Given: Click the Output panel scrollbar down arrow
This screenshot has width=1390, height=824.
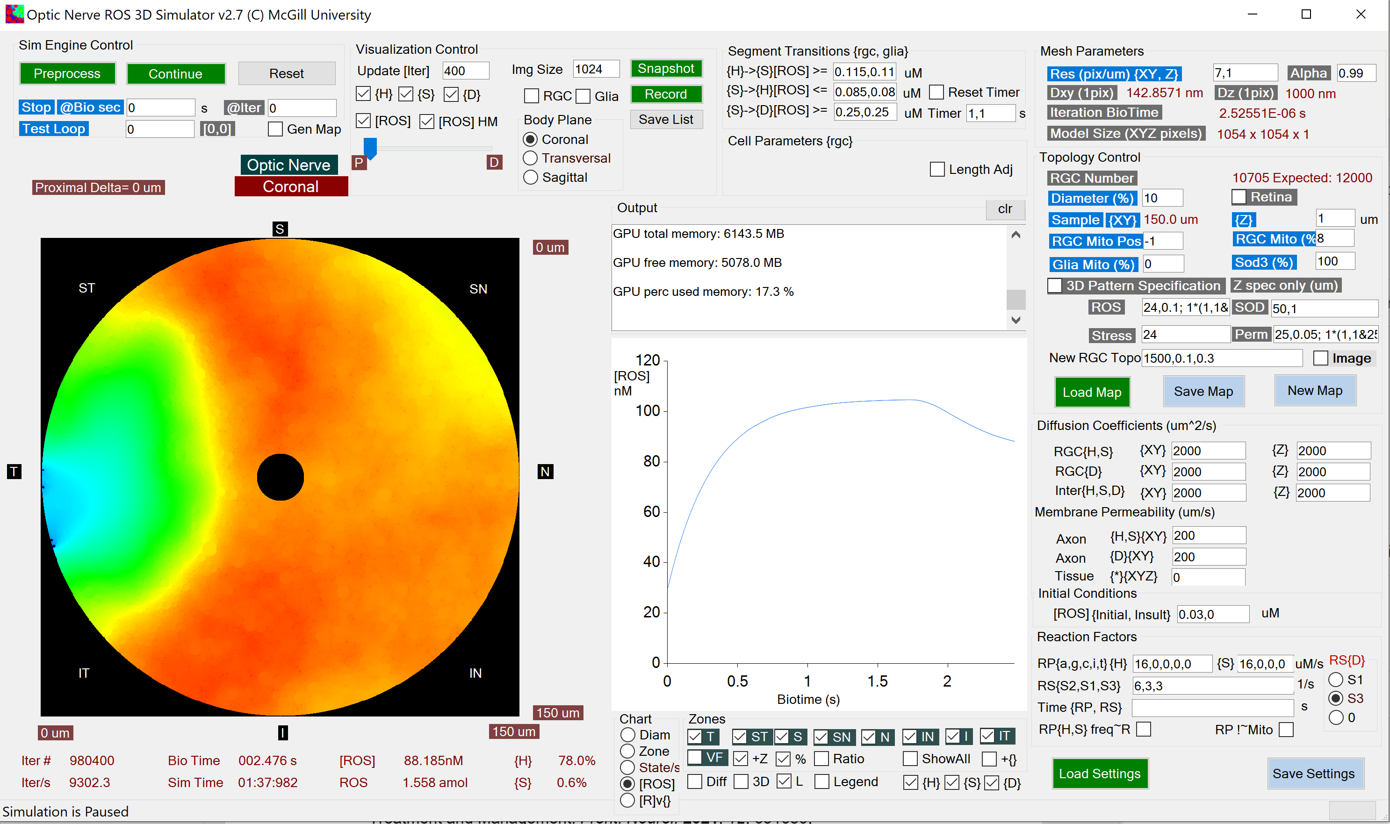Looking at the screenshot, I should click(x=1016, y=320).
